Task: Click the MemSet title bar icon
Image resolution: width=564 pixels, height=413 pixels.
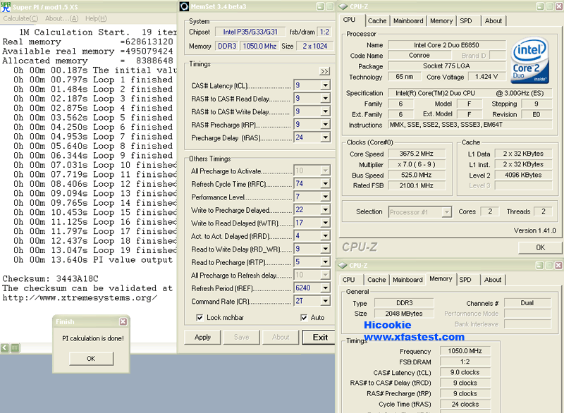Action: pyautogui.click(x=184, y=6)
